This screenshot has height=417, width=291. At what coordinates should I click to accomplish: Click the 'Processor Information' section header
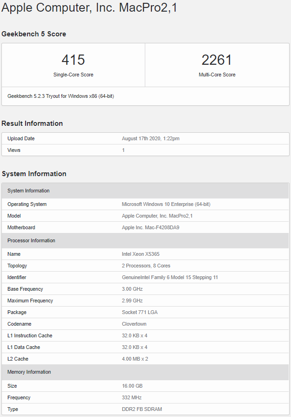pos(145,241)
